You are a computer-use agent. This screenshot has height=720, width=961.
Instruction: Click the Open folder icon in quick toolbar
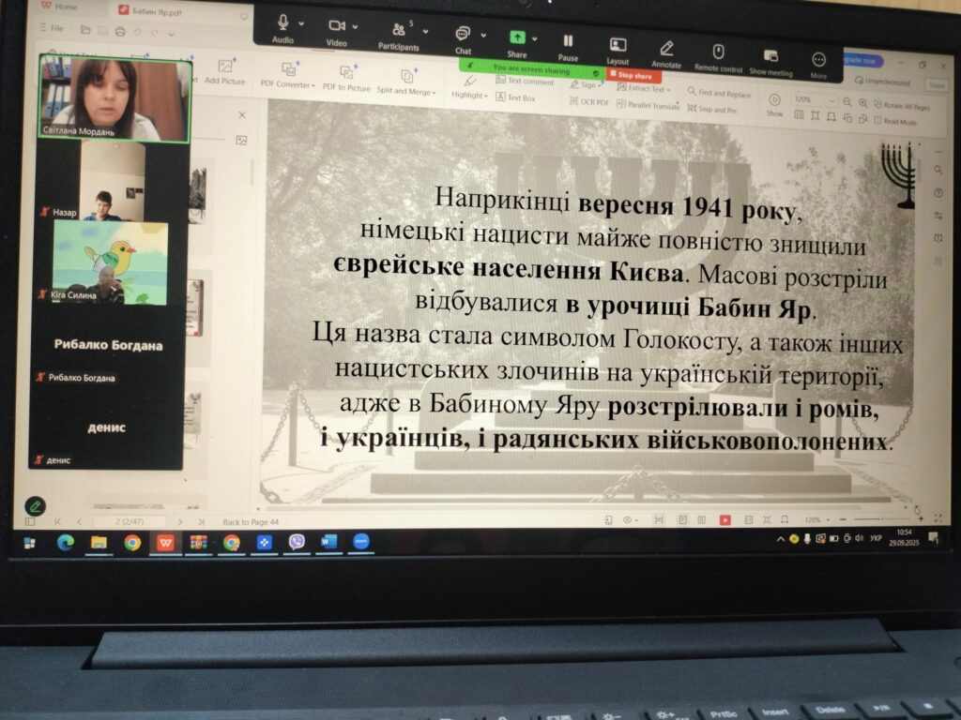click(x=85, y=29)
